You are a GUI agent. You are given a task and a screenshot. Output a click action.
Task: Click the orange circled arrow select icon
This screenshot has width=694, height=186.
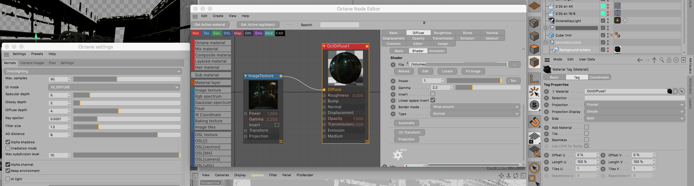pos(534,168)
